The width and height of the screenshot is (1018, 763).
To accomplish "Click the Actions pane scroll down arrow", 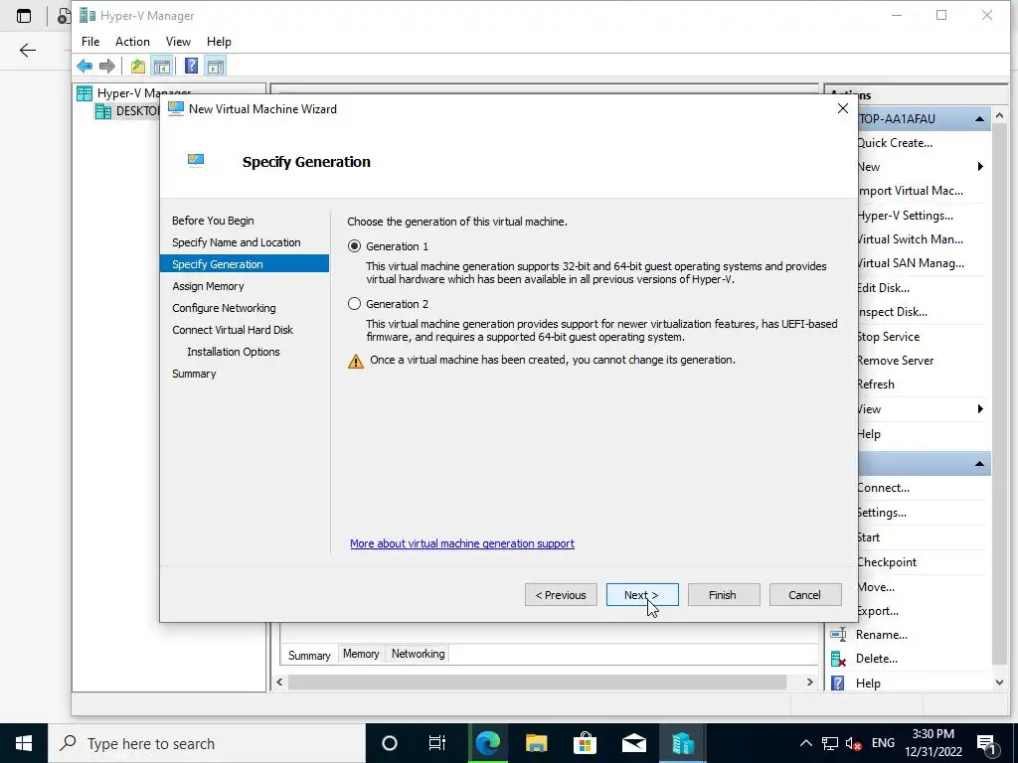I will click(x=999, y=683).
